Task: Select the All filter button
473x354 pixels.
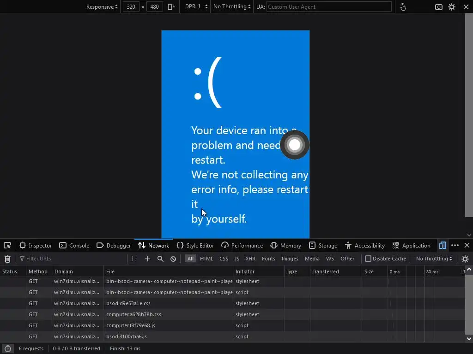Action: 190,259
